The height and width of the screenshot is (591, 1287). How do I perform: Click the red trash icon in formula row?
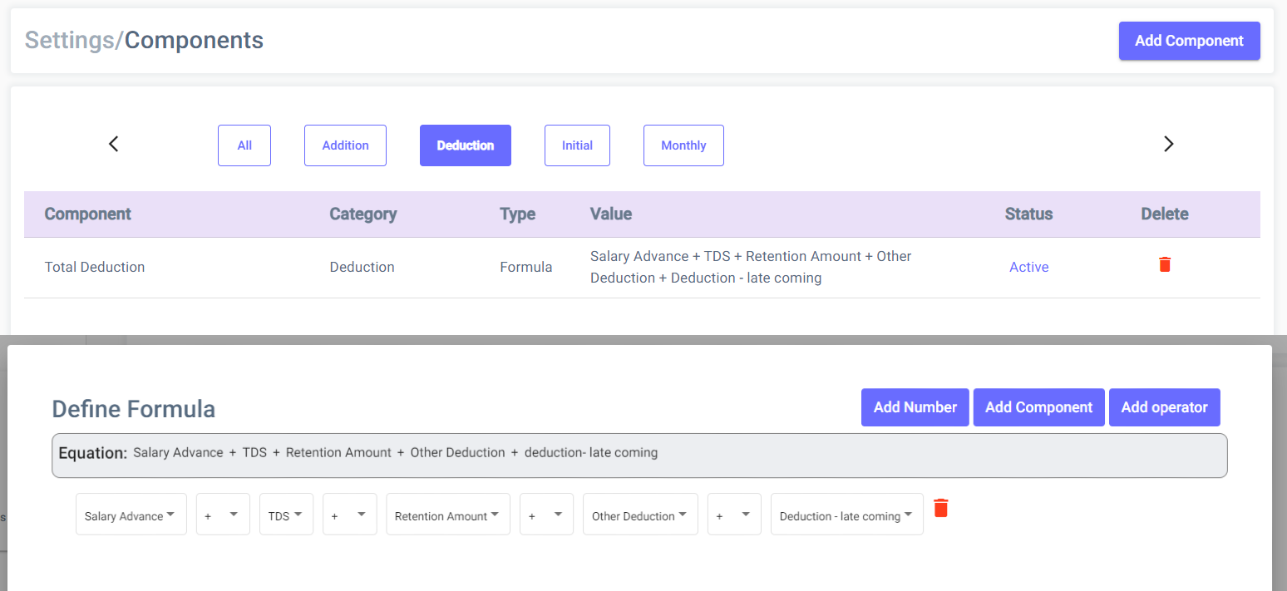click(940, 508)
